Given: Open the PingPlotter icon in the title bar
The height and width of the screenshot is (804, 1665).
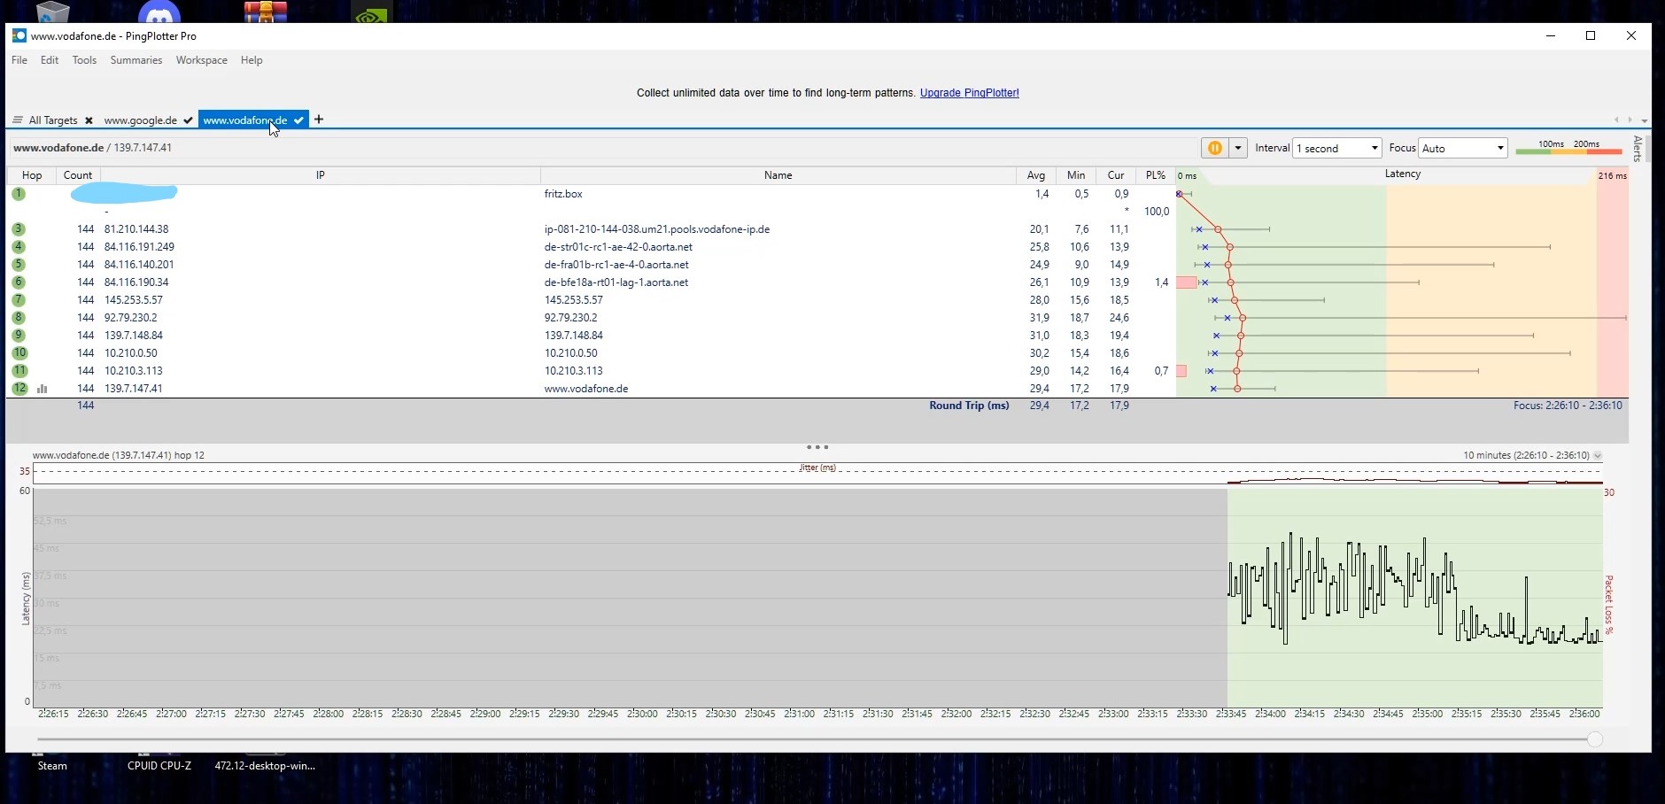Looking at the screenshot, I should [x=19, y=35].
